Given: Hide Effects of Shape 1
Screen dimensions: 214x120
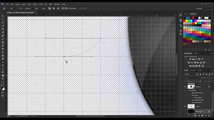Looking at the screenshot, I should (190, 90).
